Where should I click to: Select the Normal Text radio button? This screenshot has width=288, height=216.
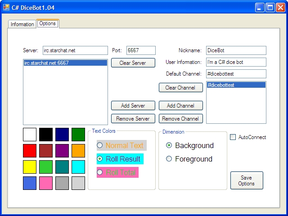100,145
